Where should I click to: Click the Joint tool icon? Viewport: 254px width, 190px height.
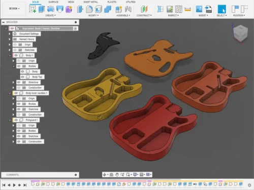coord(128,9)
